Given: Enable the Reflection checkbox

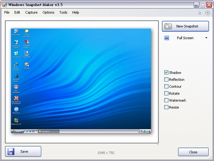Looking at the screenshot, I should tap(166, 79).
